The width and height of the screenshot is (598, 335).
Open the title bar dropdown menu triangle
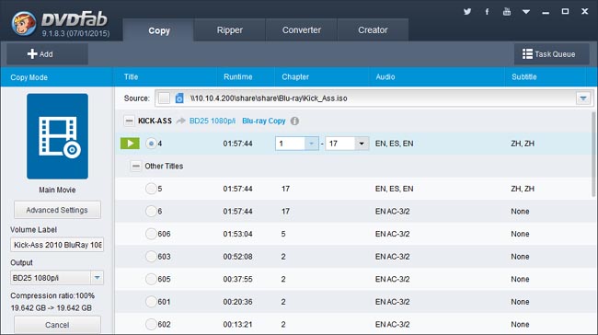(526, 12)
